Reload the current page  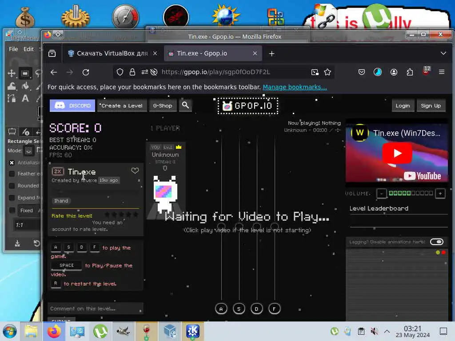pyautogui.click(x=86, y=72)
